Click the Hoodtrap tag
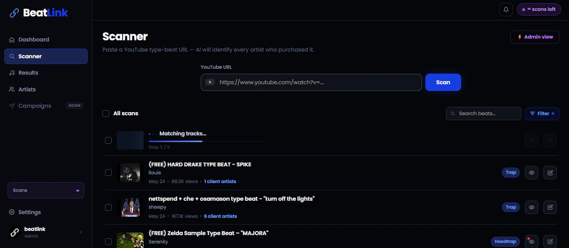Image resolution: width=569 pixels, height=248 pixels. (505, 242)
